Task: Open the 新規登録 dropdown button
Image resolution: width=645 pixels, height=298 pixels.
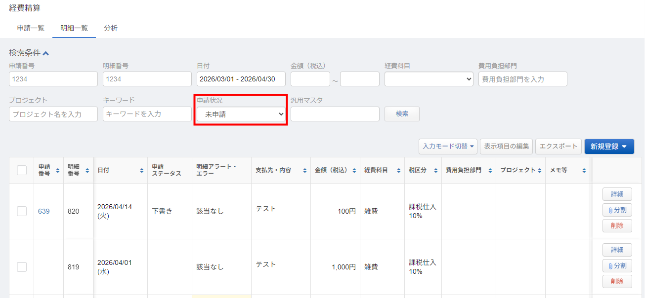Action: tap(609, 146)
